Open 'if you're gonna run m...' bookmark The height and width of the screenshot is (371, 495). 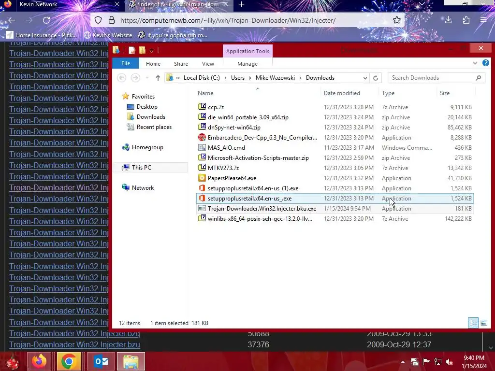[x=173, y=35]
